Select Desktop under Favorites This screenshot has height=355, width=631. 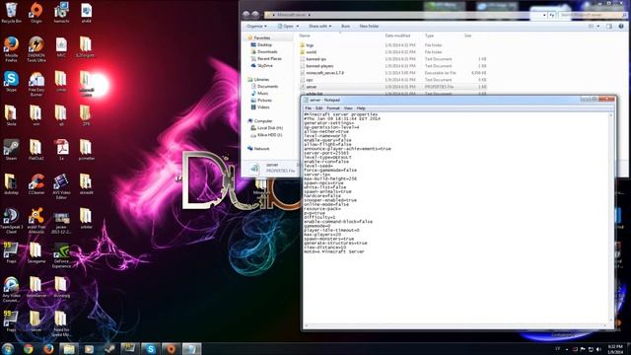(x=265, y=44)
